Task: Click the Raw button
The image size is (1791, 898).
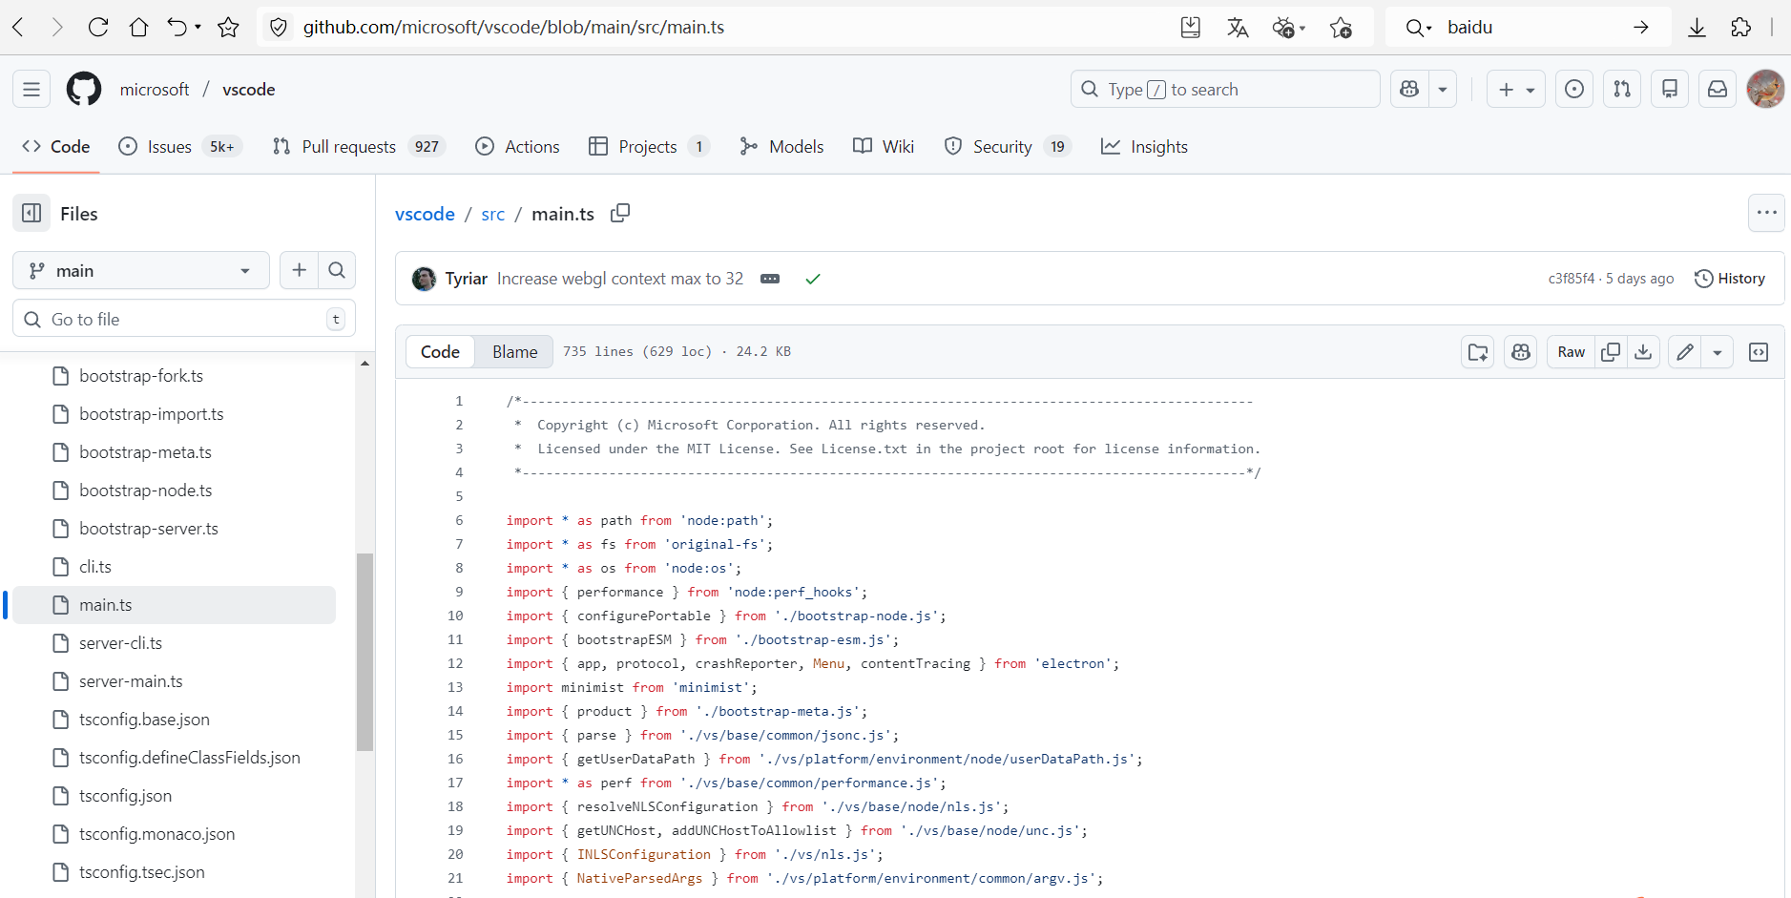Action: coord(1571,352)
